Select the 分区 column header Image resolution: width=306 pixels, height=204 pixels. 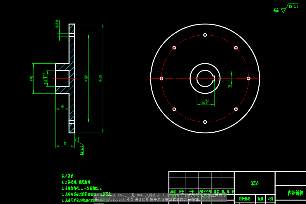pos(192,191)
